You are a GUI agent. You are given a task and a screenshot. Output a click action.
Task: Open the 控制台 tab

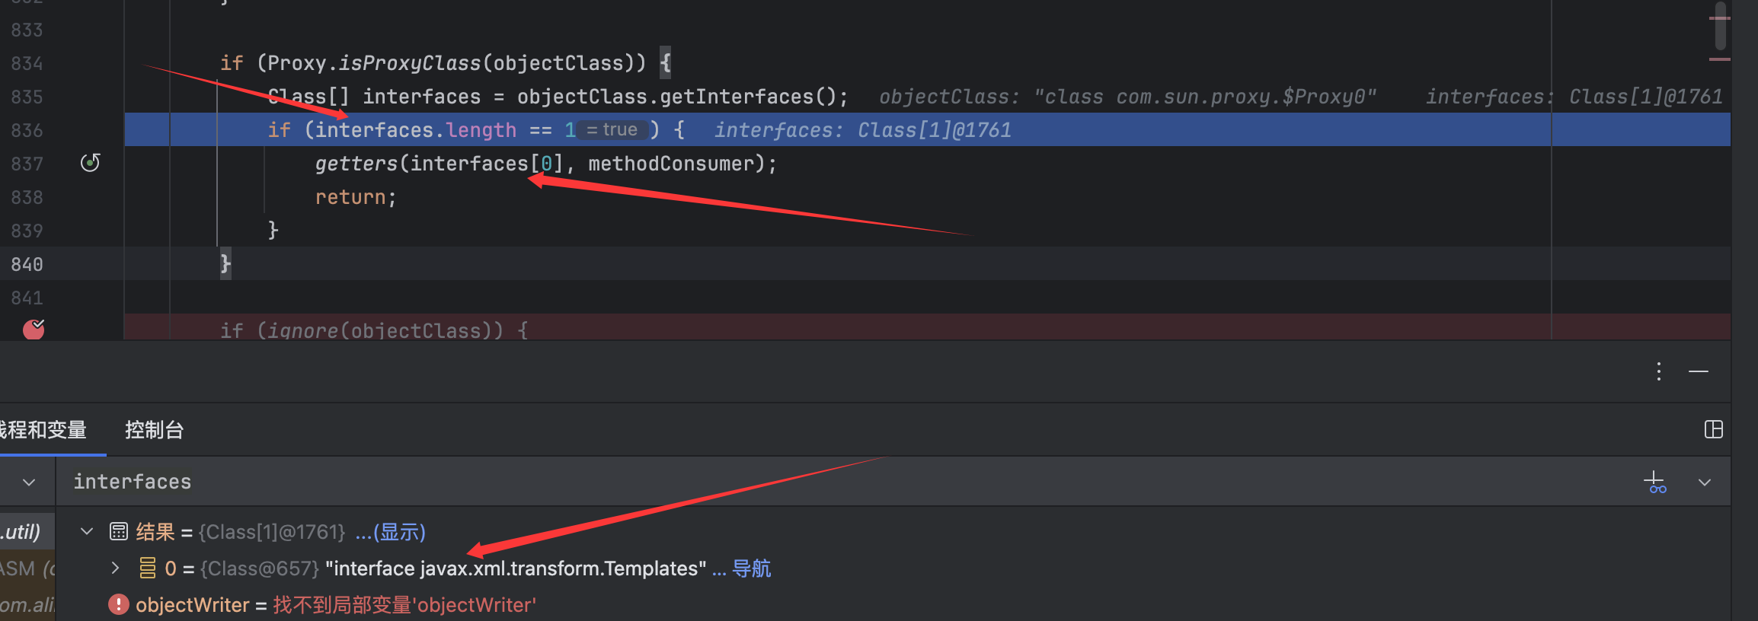pos(154,430)
